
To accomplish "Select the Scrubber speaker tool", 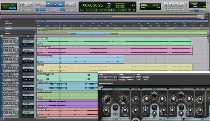I will (67, 5).
